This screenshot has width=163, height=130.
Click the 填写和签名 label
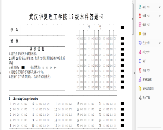[x=147, y=79]
